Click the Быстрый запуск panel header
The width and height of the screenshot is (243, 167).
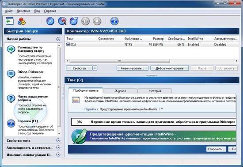click(33, 31)
